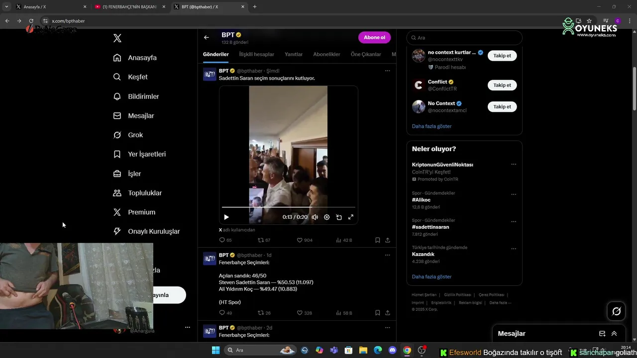Go back with arrow beside BPT title
The image size is (637, 358).
207,37
